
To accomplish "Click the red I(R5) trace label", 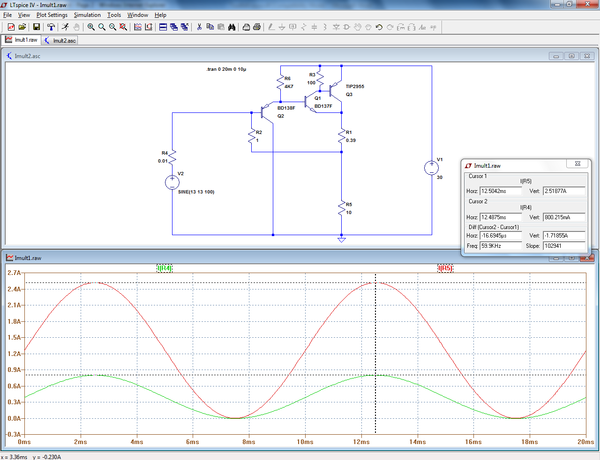I will pos(445,268).
